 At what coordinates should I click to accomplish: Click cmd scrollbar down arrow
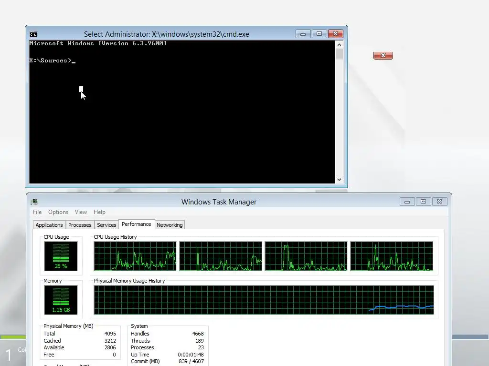[x=340, y=180]
